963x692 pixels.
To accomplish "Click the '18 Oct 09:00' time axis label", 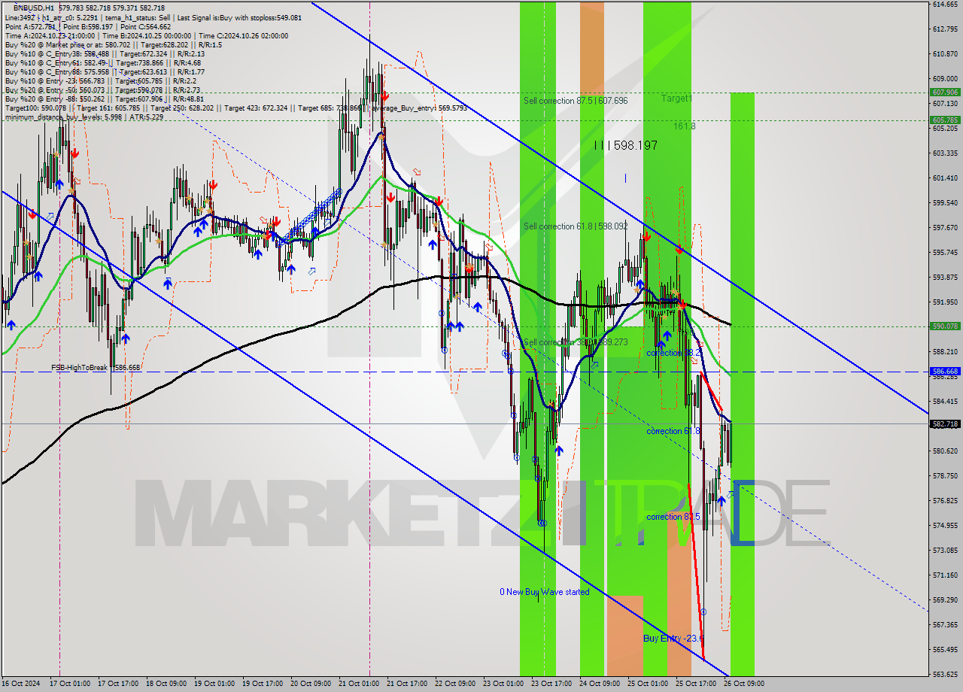I will 166,684.
